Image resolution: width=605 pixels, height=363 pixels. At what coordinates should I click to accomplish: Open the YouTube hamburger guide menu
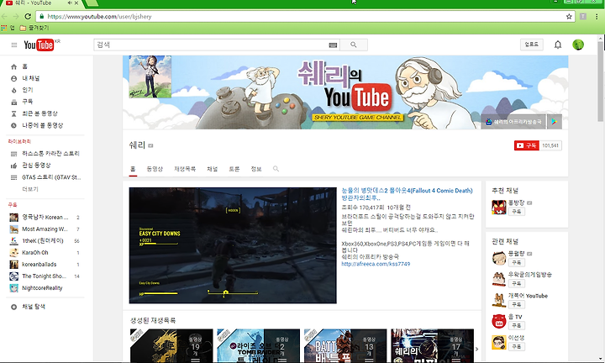(x=14, y=45)
